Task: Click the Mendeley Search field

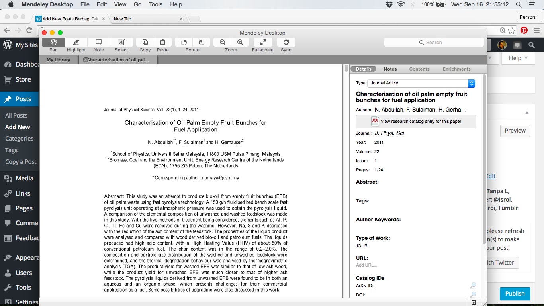Action: [x=434, y=42]
